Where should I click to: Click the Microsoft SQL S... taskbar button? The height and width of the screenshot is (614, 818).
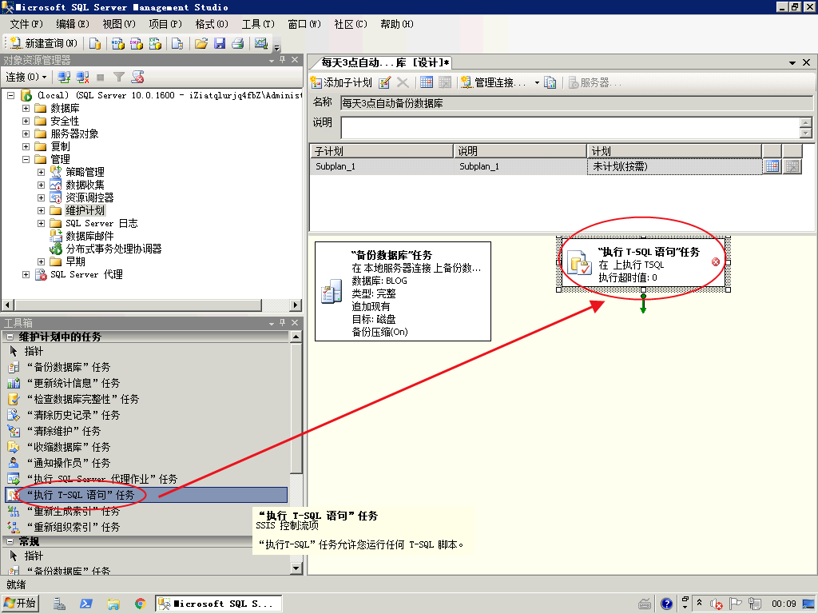pos(219,604)
